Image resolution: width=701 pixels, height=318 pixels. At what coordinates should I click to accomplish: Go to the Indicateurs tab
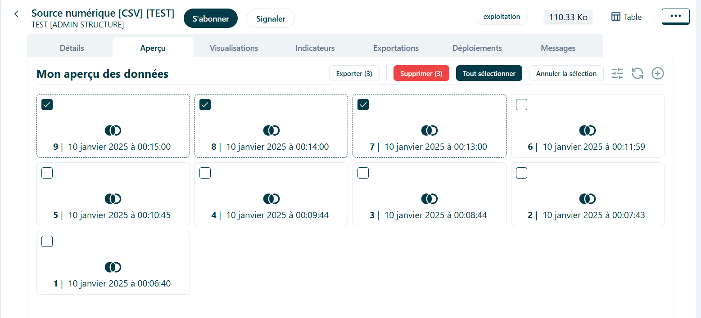point(315,48)
